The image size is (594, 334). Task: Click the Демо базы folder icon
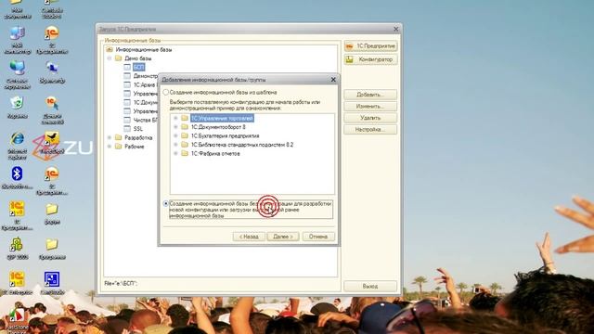coord(118,58)
